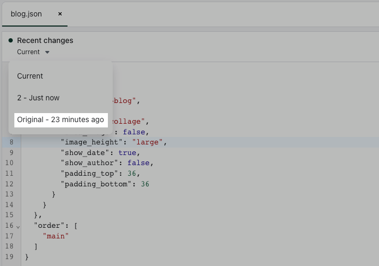379x266 pixels.
Task: Collapse the Current version dropdown arrow
Action: pos(47,52)
